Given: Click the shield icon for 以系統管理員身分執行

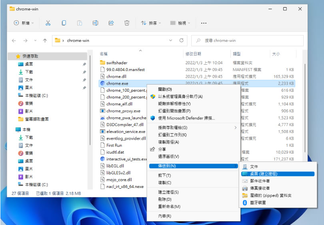Looking at the screenshot, I should click(x=153, y=97).
